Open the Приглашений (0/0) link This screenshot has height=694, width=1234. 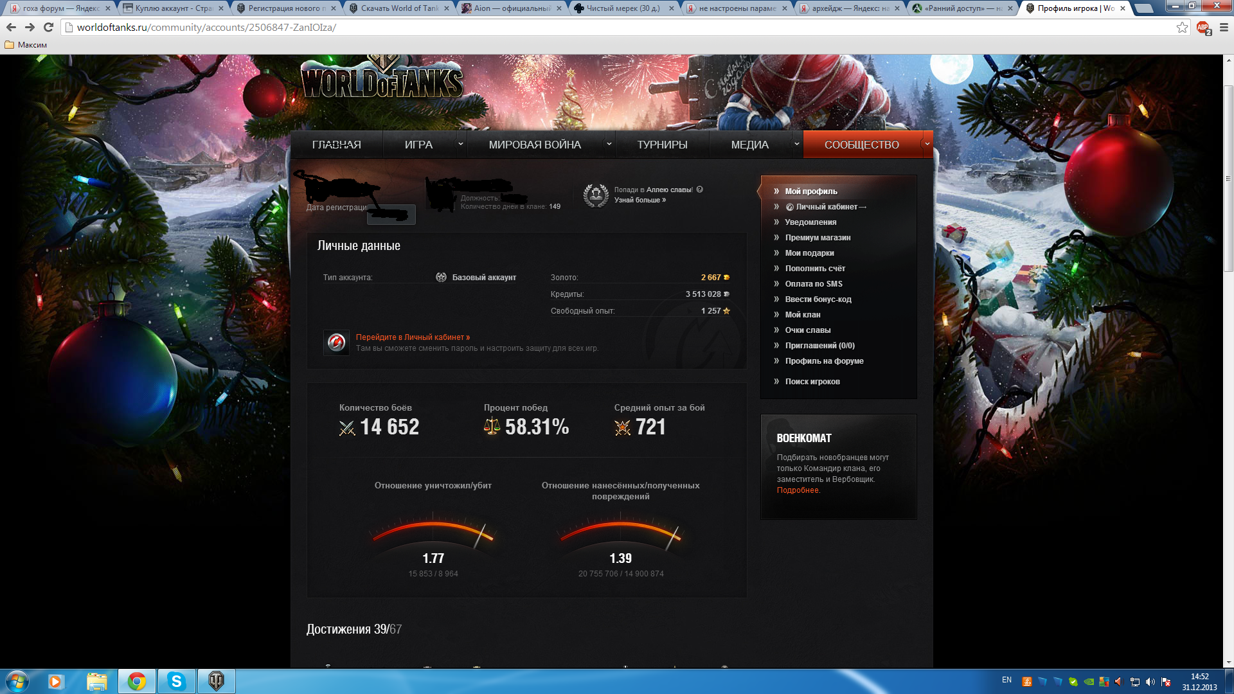pyautogui.click(x=819, y=346)
